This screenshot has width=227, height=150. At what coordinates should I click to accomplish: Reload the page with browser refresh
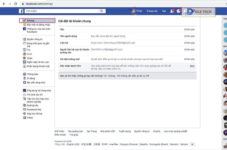tap(16, 4)
